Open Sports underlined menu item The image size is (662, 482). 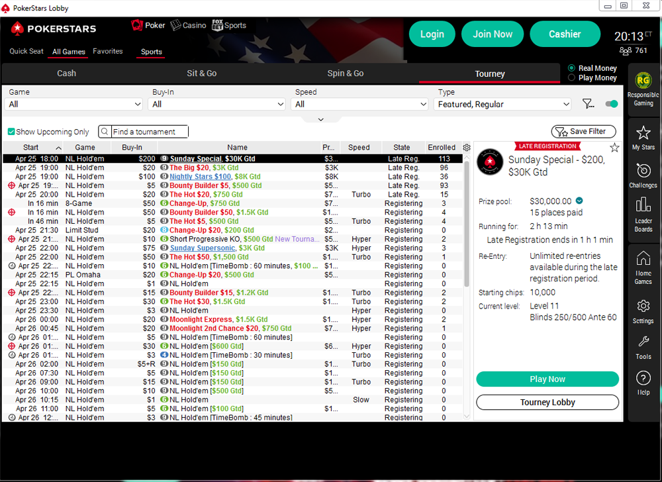coord(151,52)
